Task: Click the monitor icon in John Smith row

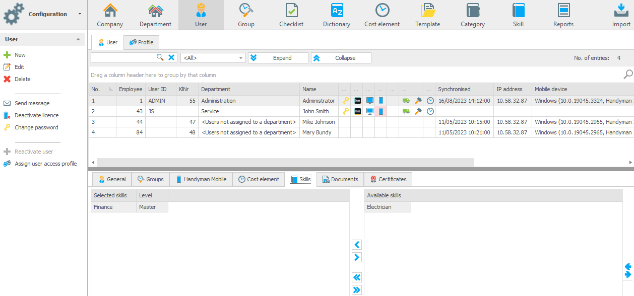Action: click(x=370, y=111)
